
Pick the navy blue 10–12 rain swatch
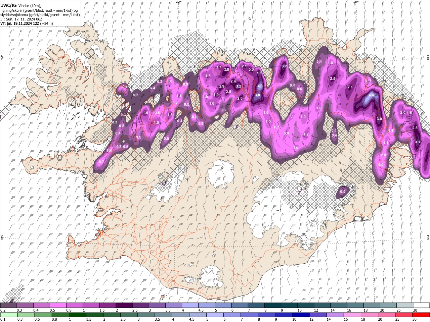click(x=301, y=315)
